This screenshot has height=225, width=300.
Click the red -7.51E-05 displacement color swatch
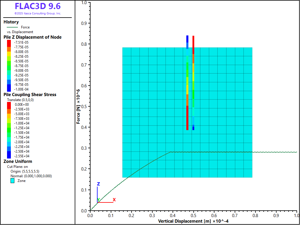point(9,42)
